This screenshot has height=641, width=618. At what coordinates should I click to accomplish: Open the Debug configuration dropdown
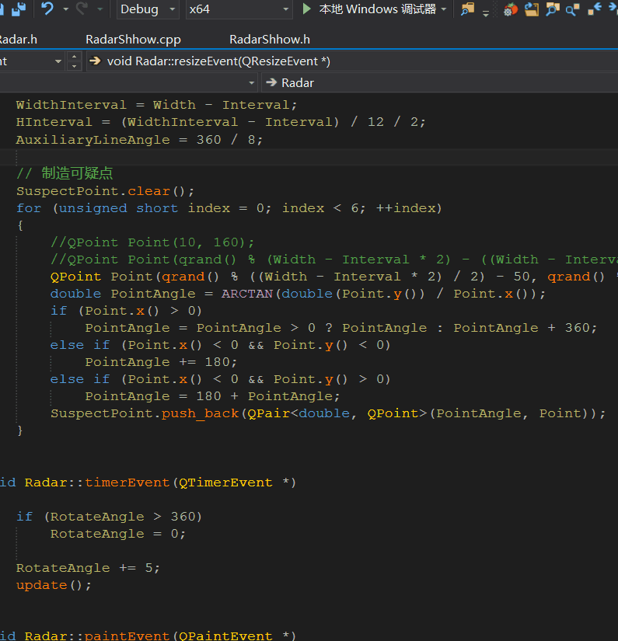(148, 9)
